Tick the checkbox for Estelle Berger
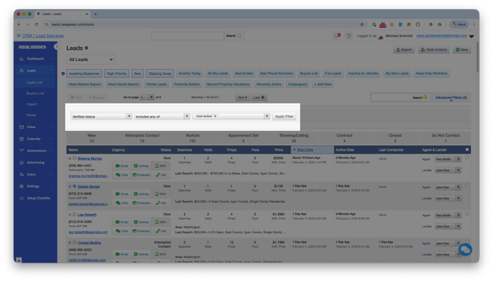The width and height of the screenshot is (493, 281). pos(467,186)
